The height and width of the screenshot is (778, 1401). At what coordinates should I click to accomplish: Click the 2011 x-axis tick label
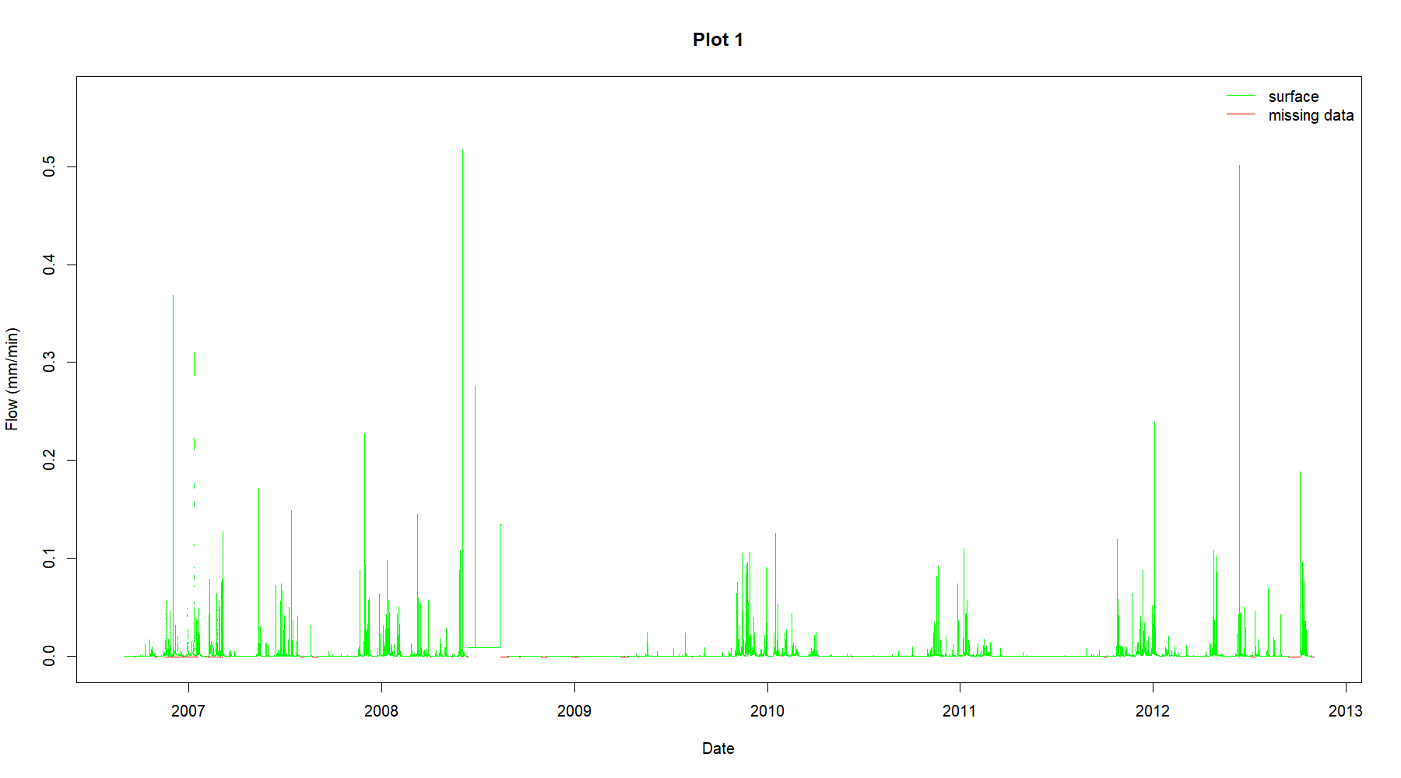960,710
